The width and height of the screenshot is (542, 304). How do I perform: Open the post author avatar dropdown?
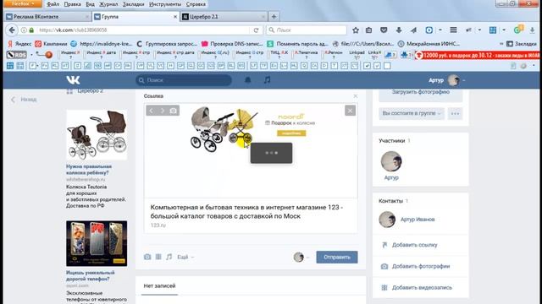301,257
